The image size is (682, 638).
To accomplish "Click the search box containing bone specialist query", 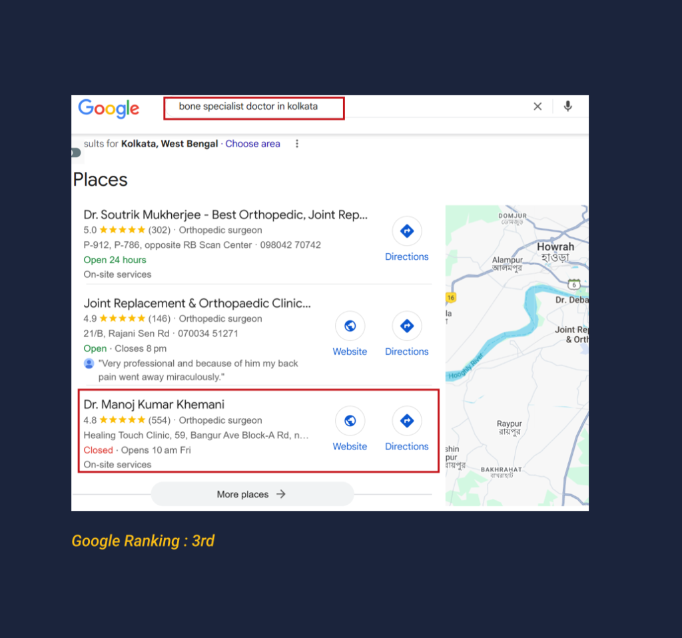I will [x=254, y=108].
